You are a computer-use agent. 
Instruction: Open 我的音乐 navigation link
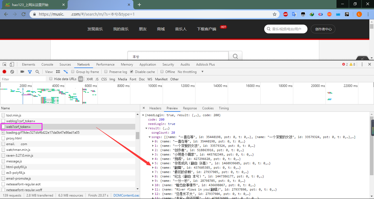121,29
